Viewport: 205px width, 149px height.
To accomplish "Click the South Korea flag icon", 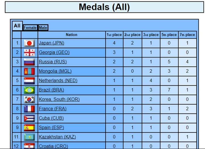I will 29,100.
